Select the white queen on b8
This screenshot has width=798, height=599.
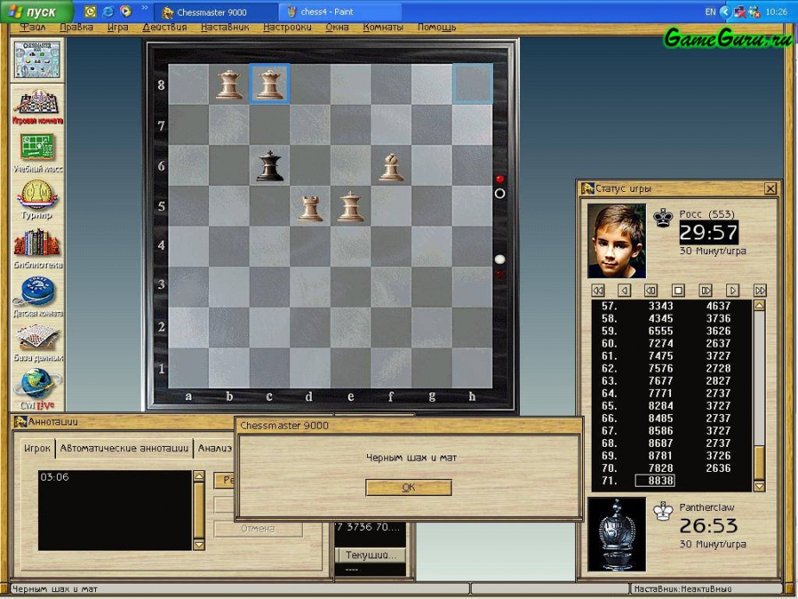point(229,84)
